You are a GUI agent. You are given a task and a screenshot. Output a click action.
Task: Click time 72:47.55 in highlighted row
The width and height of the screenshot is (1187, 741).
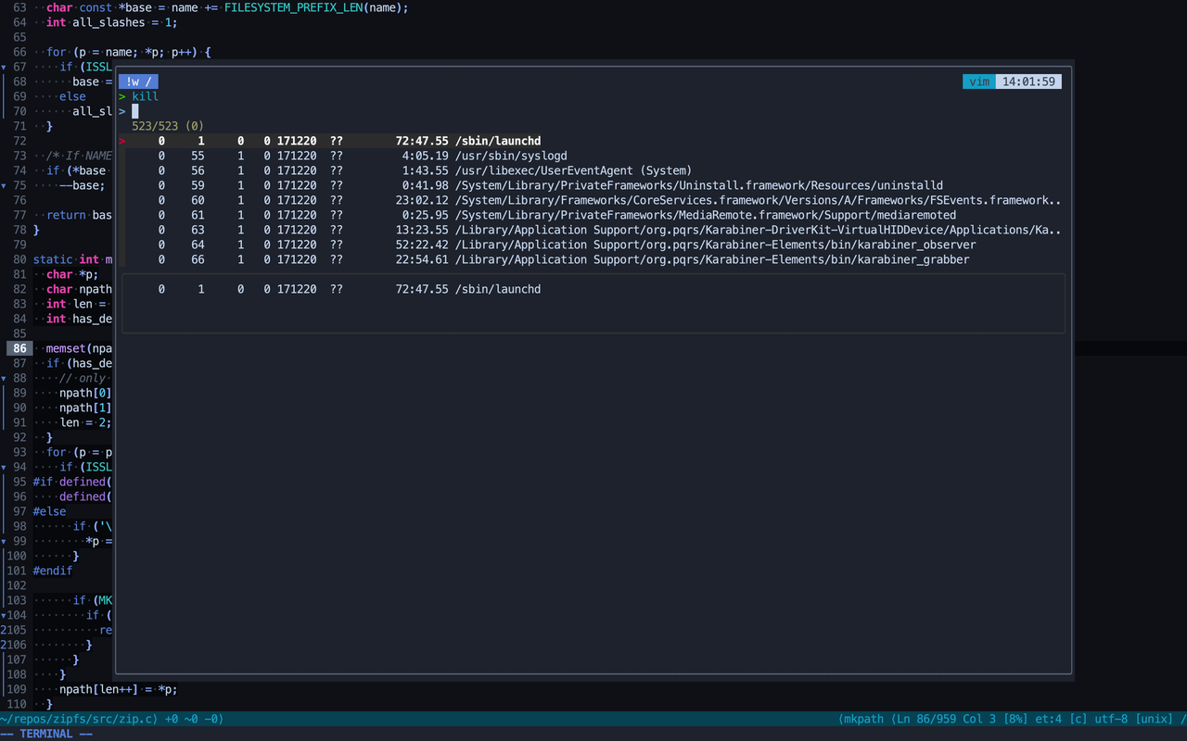click(422, 141)
